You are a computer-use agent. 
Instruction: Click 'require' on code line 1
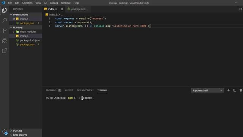pyautogui.click(x=84, y=19)
